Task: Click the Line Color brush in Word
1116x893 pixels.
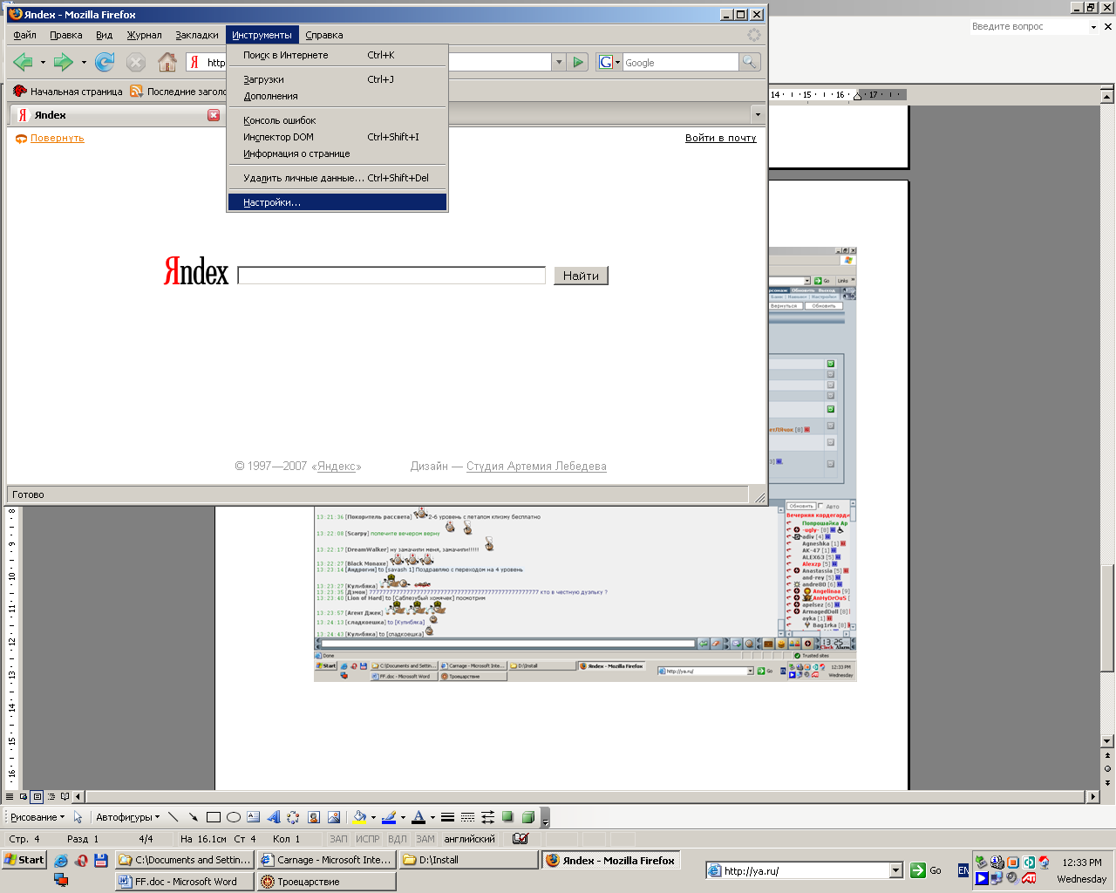Action: coord(389,817)
